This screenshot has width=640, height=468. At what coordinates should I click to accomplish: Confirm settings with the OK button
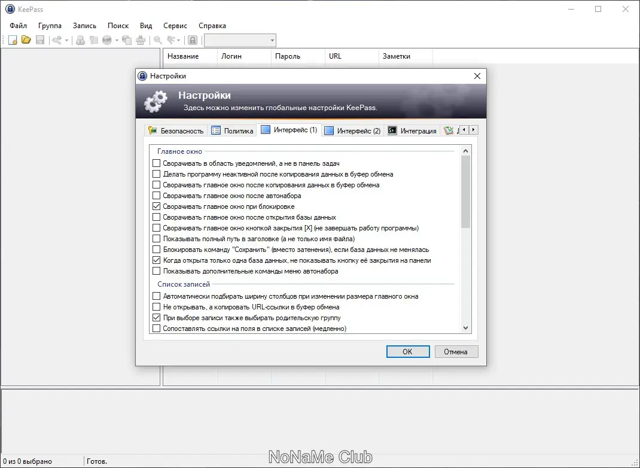click(x=408, y=352)
